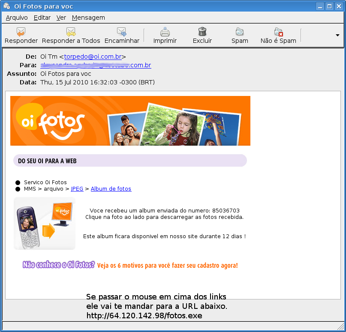Delete the message with Excluir trash icon
The width and height of the screenshot is (346, 332).
pyautogui.click(x=202, y=32)
